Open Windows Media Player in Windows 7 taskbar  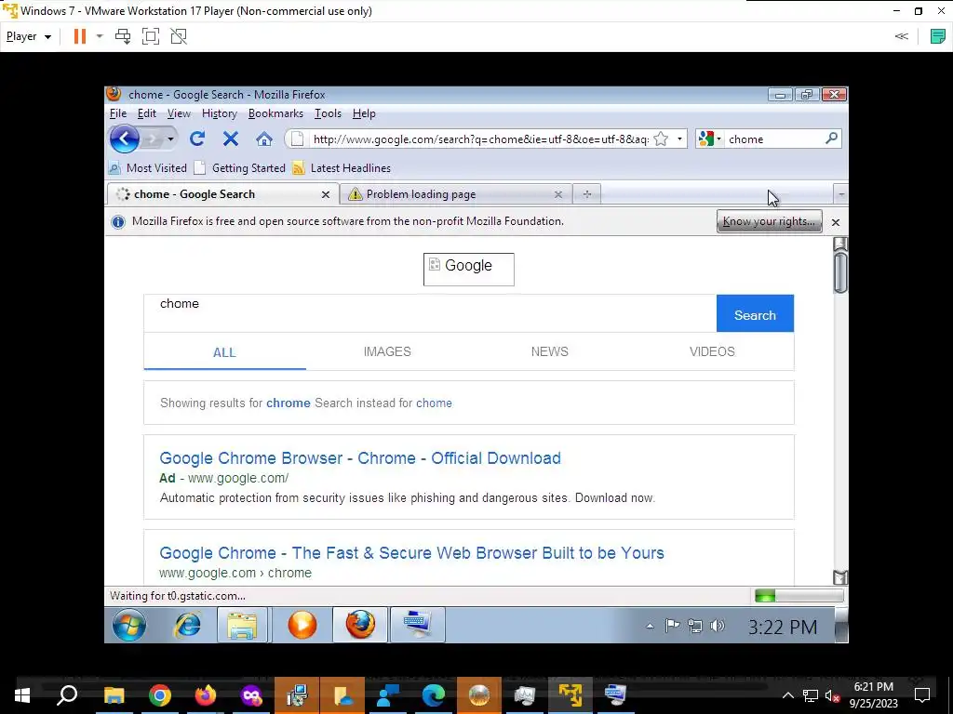302,625
